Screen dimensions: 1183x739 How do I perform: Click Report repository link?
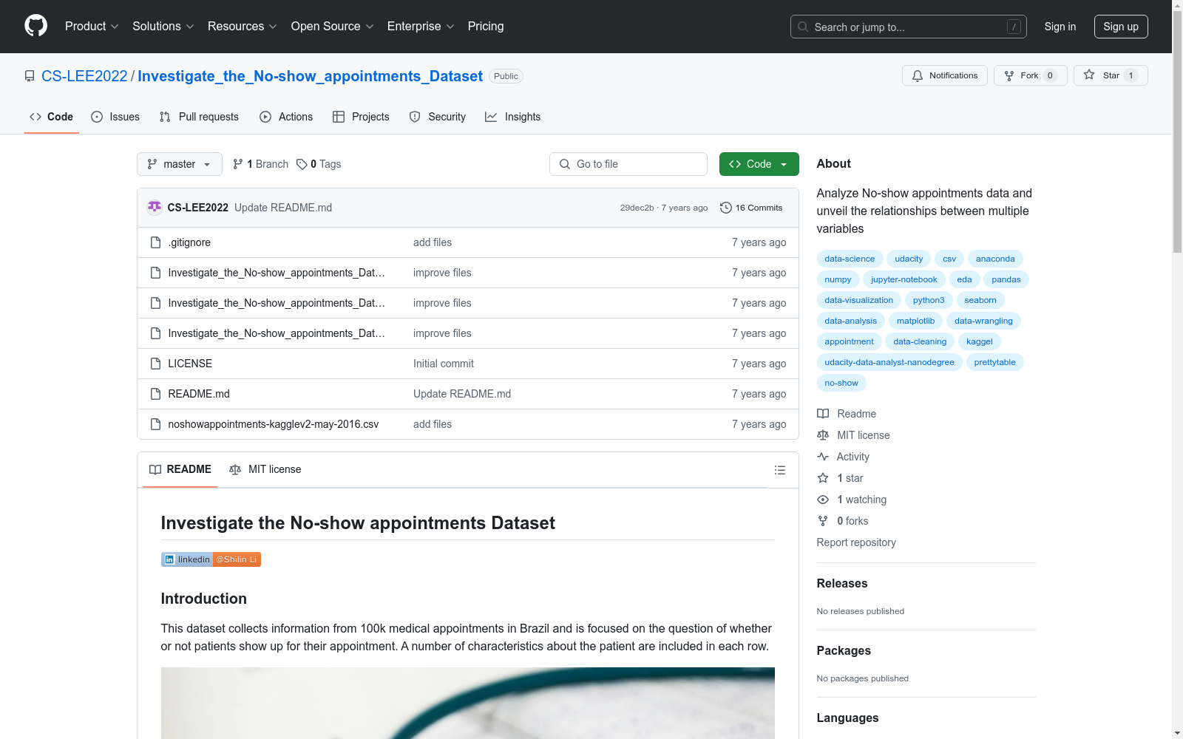[856, 542]
